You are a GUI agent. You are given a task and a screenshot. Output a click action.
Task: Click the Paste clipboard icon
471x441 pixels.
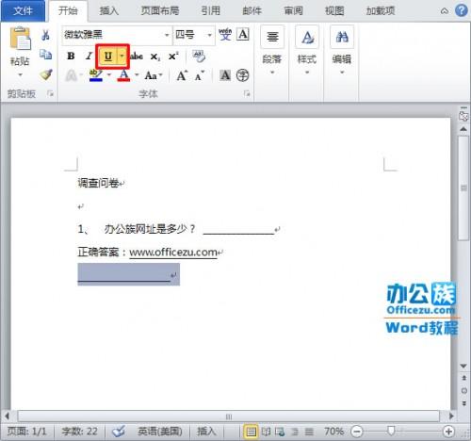(x=21, y=39)
